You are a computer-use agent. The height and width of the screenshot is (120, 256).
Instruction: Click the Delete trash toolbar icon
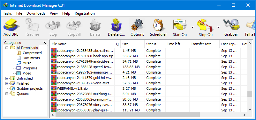[x=95, y=25]
